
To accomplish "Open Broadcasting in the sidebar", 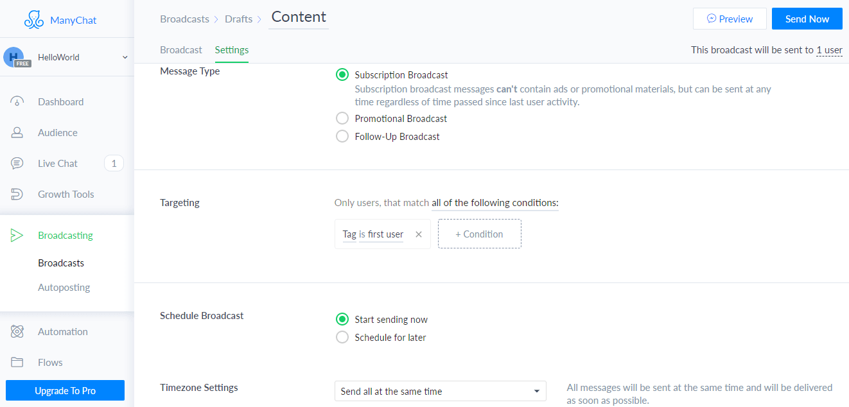I will click(67, 235).
